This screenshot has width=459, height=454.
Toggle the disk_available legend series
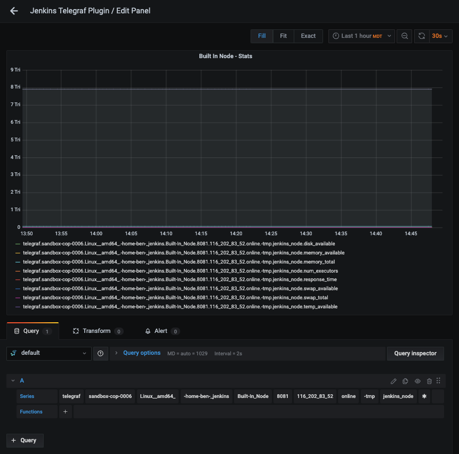[x=179, y=244]
